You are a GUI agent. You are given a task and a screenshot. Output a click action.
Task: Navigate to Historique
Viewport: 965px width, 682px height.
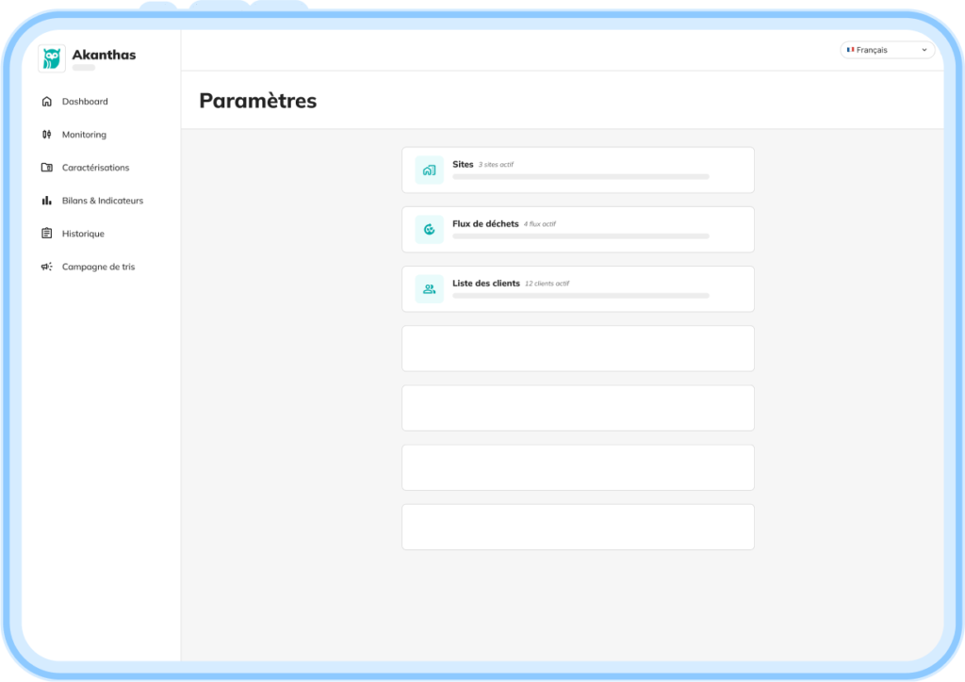coord(83,234)
